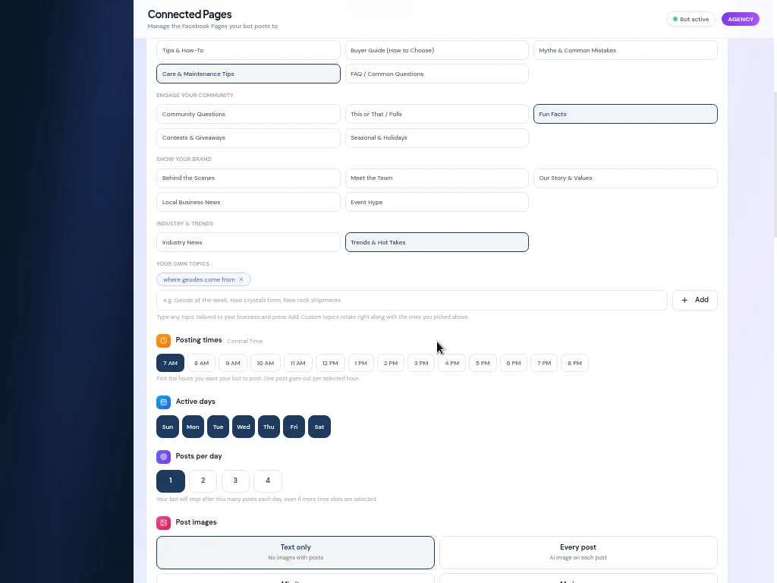The width and height of the screenshot is (777, 583).
Task: Select the Industry News topic
Action: pos(248,242)
